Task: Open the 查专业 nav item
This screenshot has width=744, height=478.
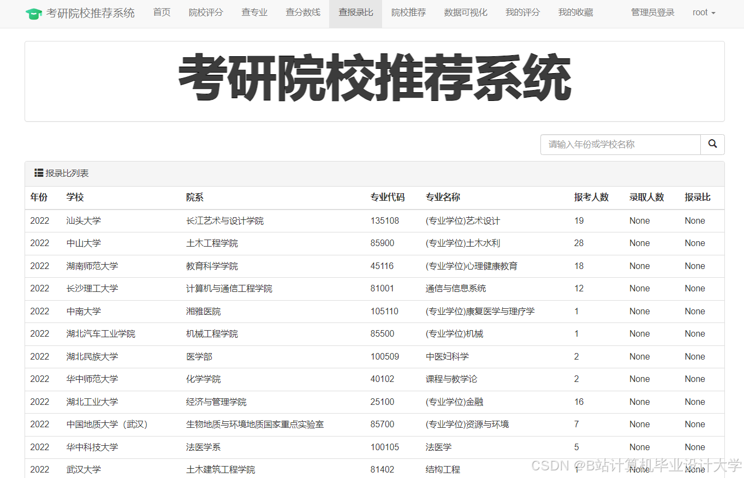Action: [254, 13]
